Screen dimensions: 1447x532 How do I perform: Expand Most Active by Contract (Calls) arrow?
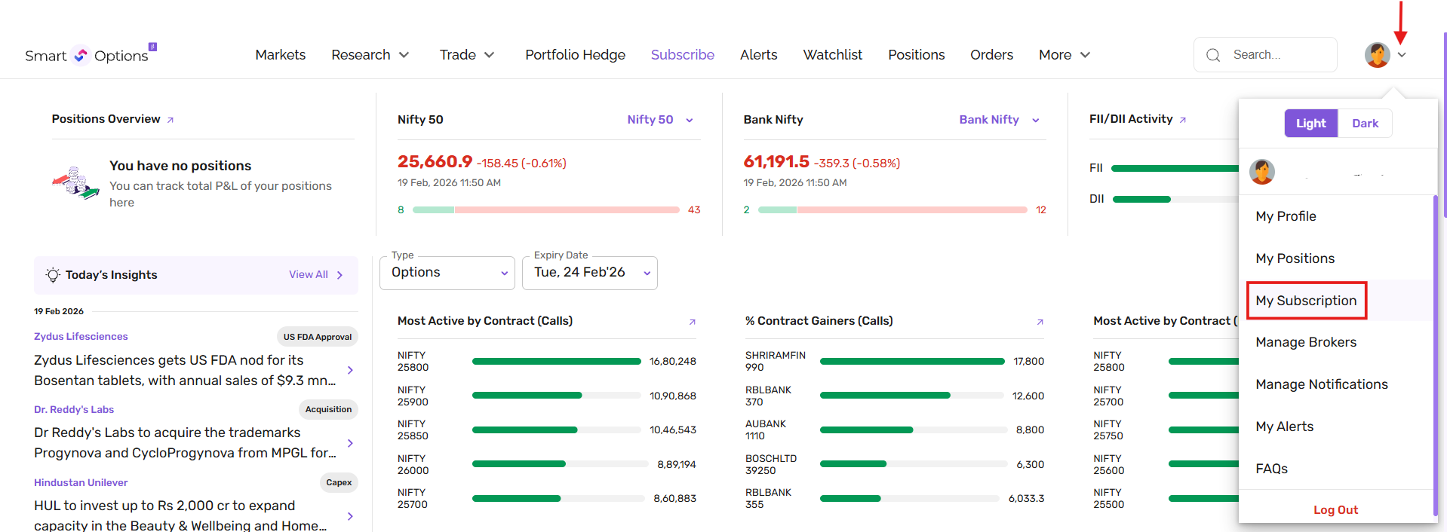692,322
